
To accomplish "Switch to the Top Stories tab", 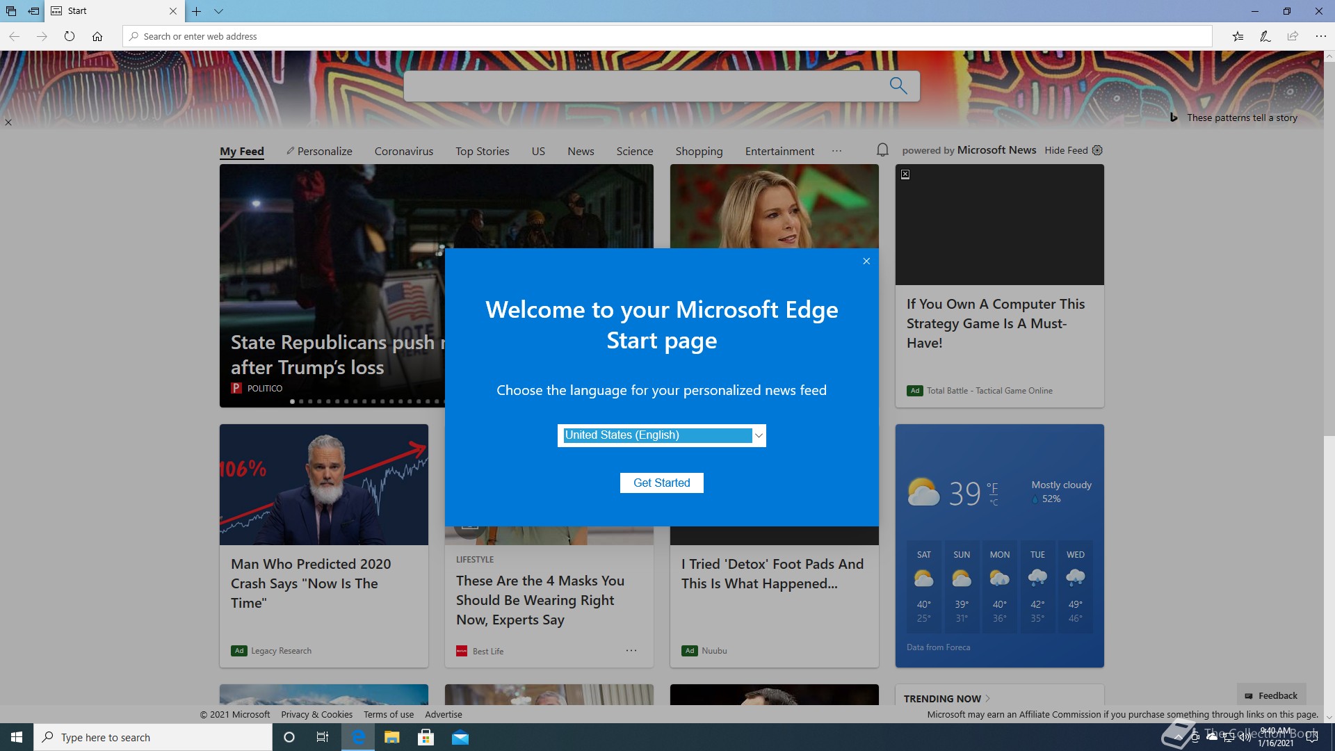I will (483, 151).
